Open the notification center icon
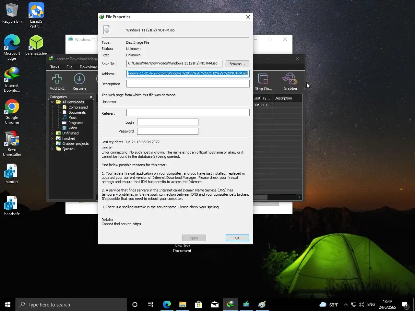This screenshot has height=311, width=415. [x=405, y=305]
